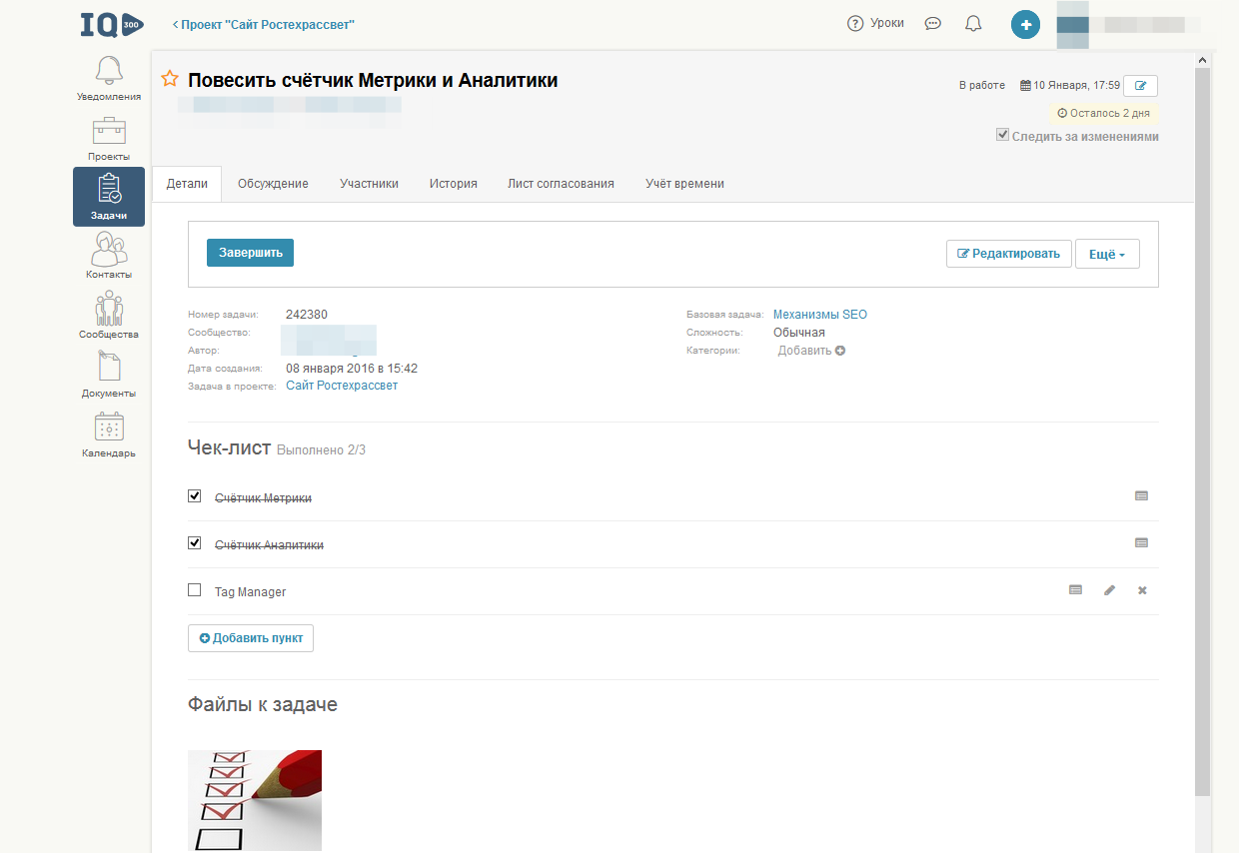Uncheck the Счётчик Аналитики checkbox
Image resolution: width=1239 pixels, height=853 pixels.
pyautogui.click(x=195, y=544)
